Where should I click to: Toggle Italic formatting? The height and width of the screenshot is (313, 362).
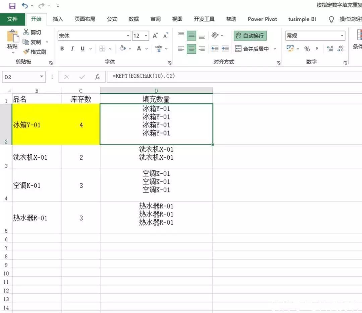click(72, 49)
